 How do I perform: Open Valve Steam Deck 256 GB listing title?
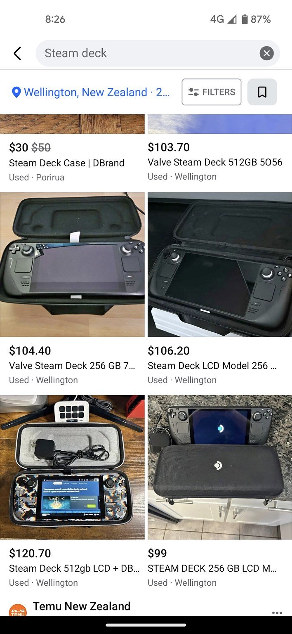pyautogui.click(x=72, y=366)
